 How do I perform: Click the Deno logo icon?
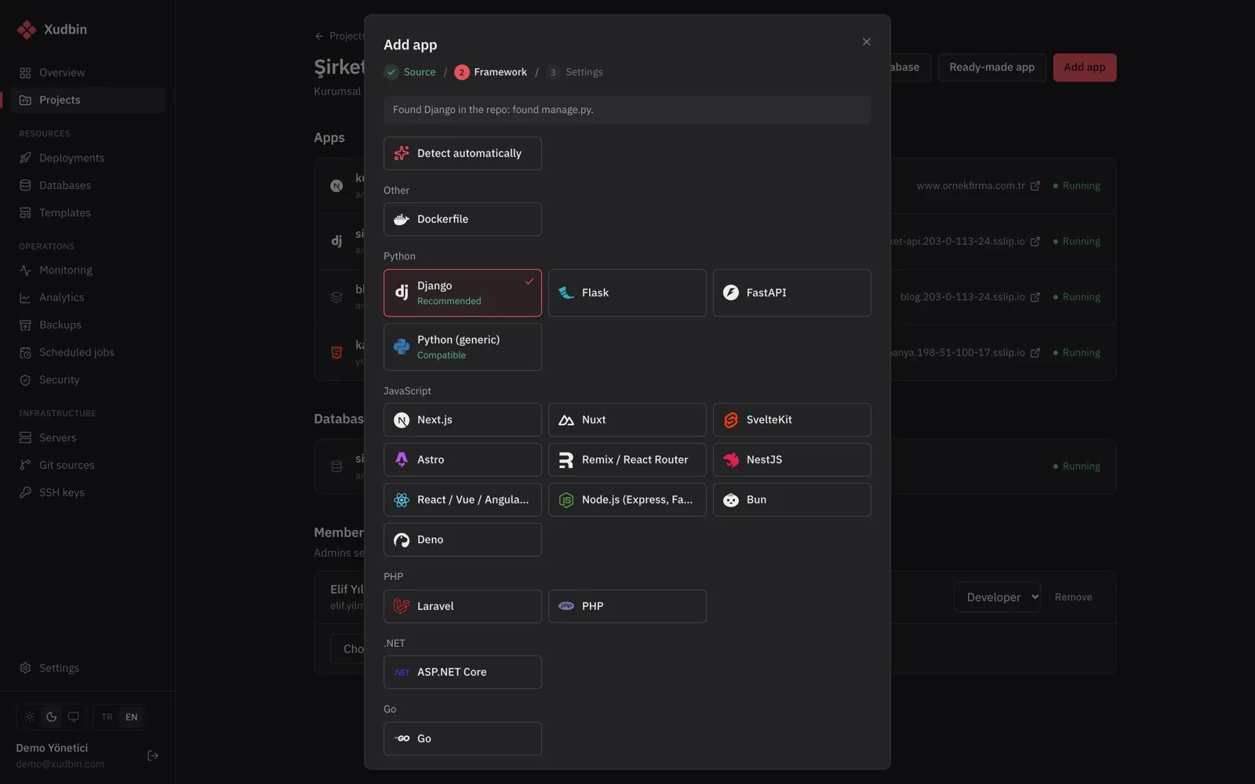click(402, 540)
